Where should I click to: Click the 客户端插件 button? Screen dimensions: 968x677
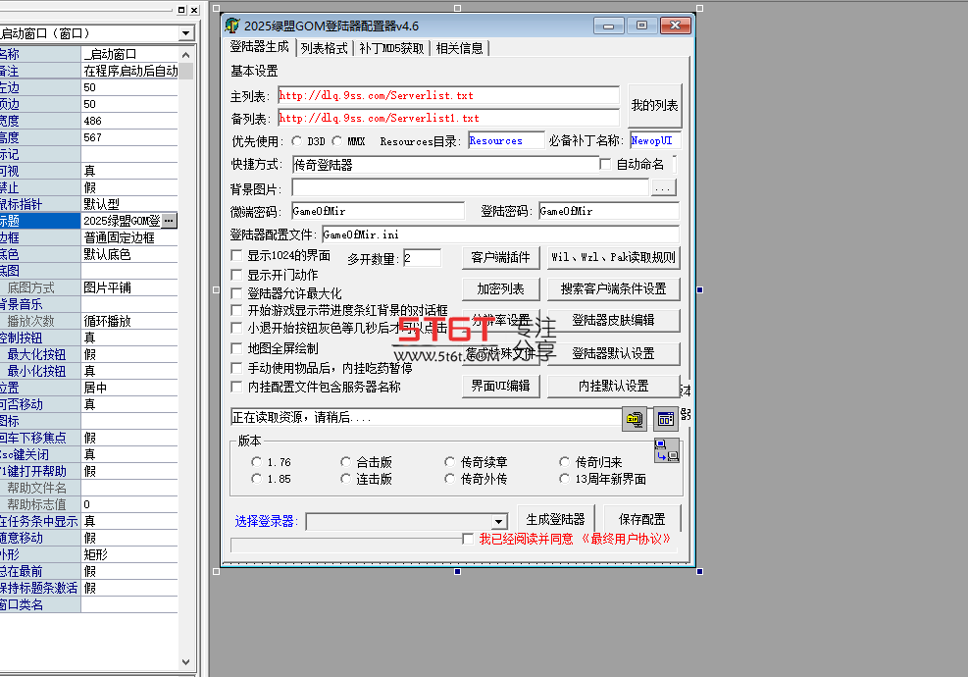point(500,258)
